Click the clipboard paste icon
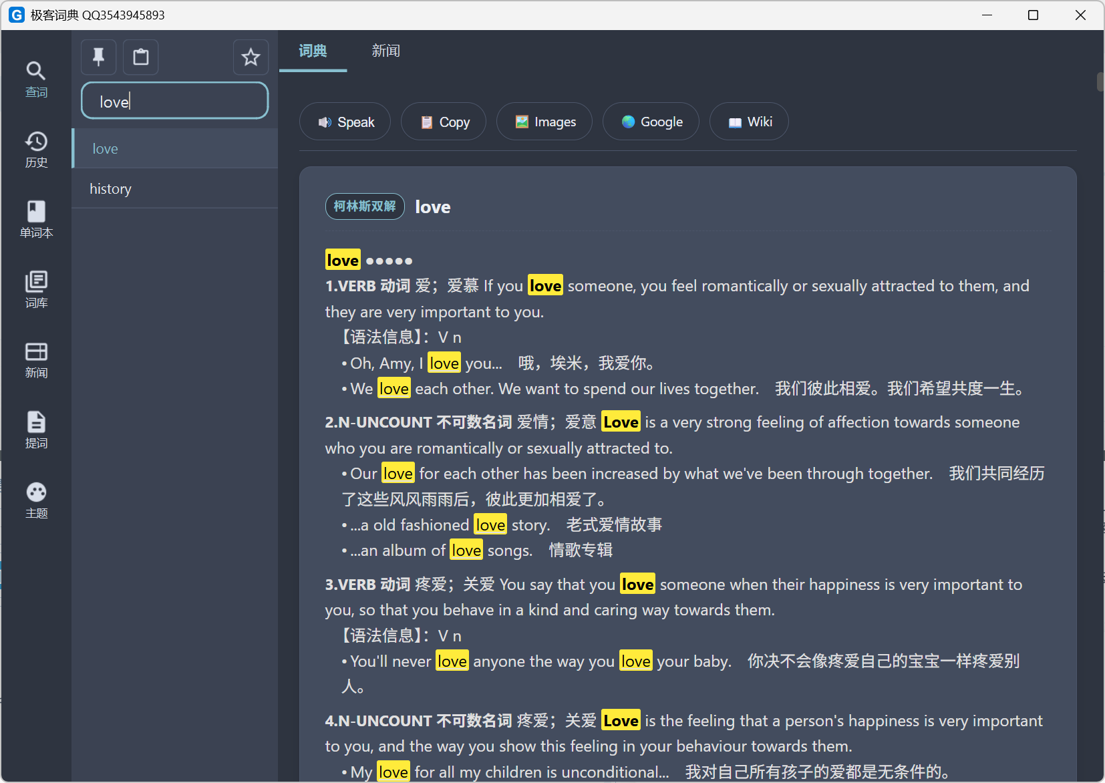Screen dimensions: 1105x783 coord(141,57)
